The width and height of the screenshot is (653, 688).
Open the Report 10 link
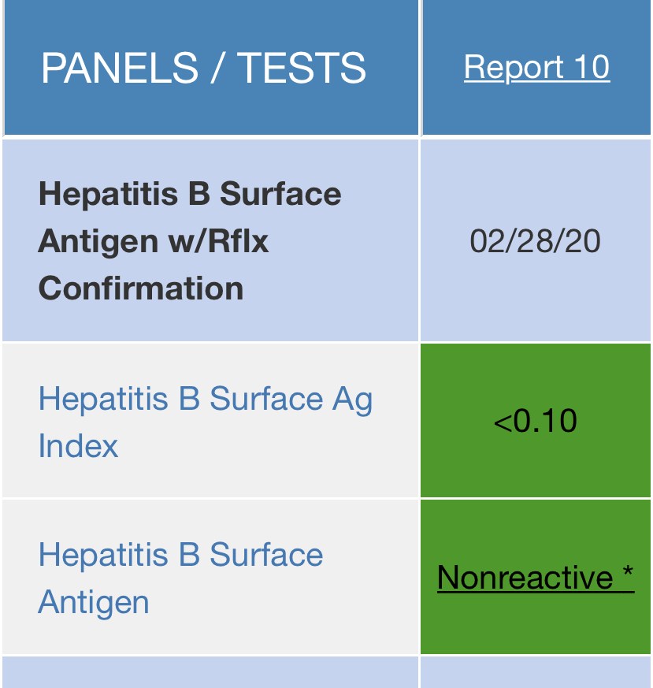click(536, 67)
